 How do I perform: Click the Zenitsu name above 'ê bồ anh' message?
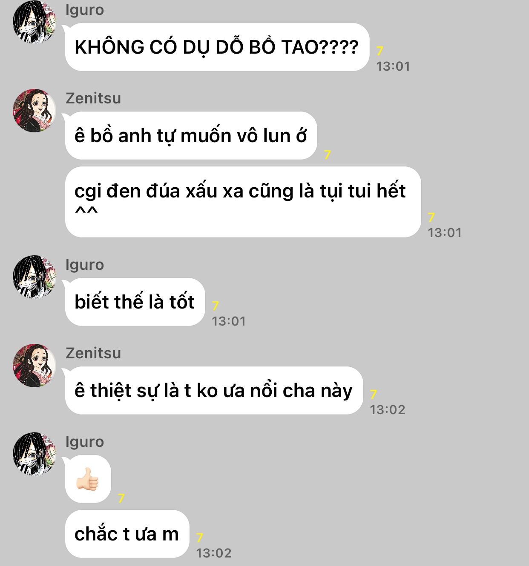[x=93, y=98]
